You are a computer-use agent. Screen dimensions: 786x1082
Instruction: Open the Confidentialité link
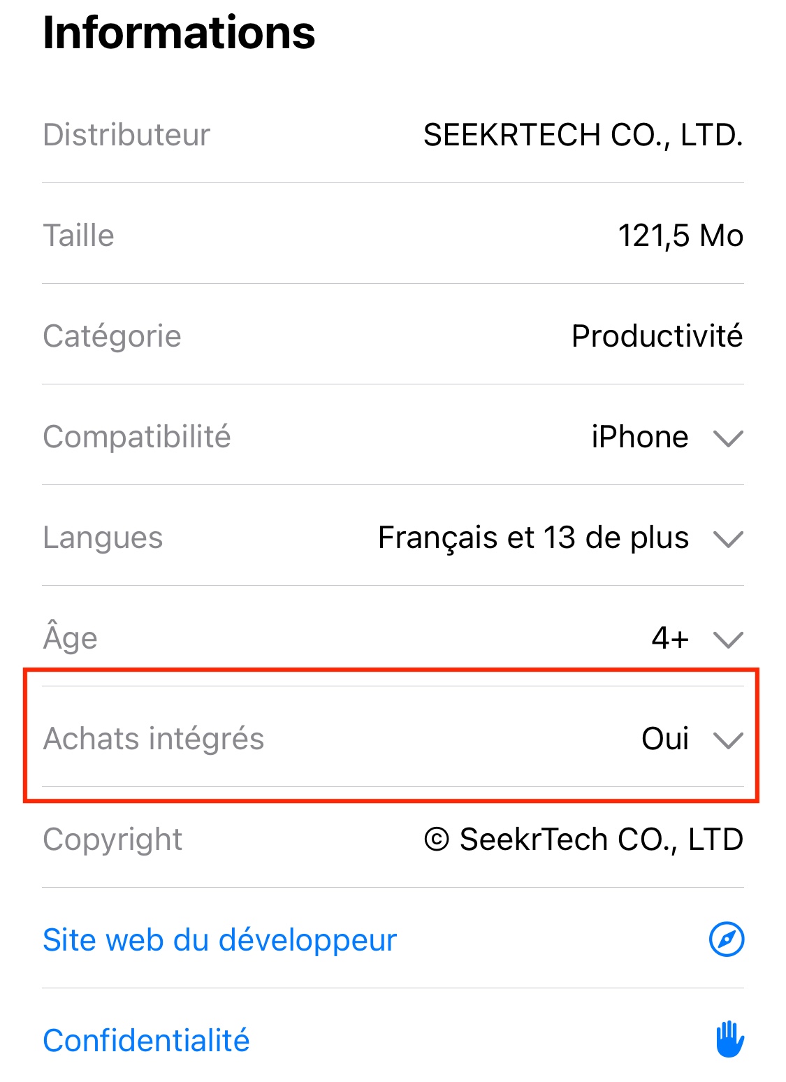click(146, 1040)
